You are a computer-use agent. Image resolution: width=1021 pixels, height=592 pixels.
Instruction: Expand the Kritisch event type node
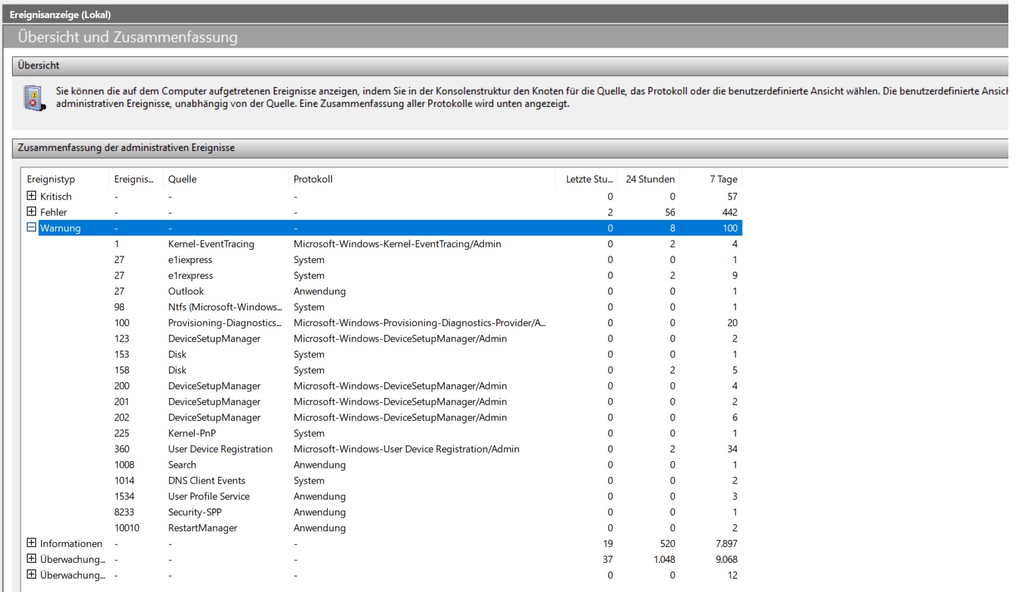pyautogui.click(x=31, y=196)
